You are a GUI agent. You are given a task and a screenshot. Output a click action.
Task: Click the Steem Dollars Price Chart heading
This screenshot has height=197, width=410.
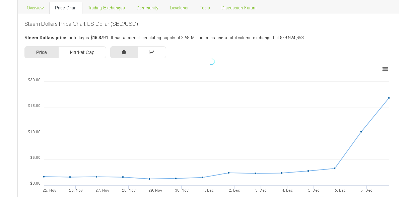(81, 24)
